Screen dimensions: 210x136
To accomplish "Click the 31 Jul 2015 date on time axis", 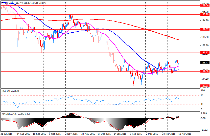I will point(7,134).
